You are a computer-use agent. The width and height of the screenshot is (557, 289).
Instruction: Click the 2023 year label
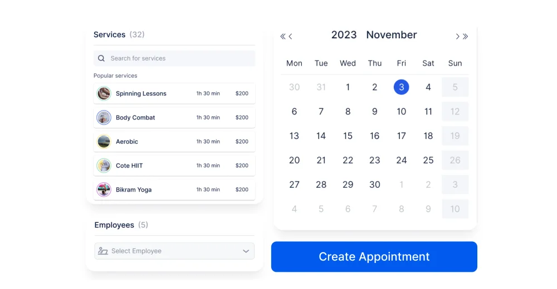coord(344,35)
